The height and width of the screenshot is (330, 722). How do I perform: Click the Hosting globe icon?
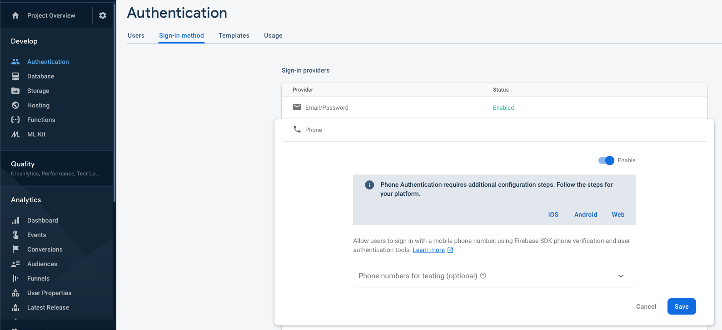coord(15,105)
